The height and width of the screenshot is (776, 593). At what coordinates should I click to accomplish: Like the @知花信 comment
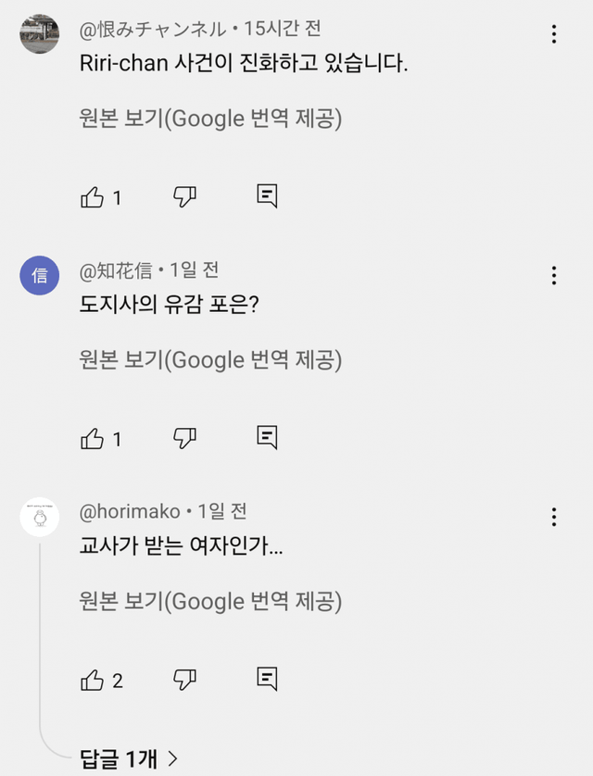pyautogui.click(x=93, y=438)
